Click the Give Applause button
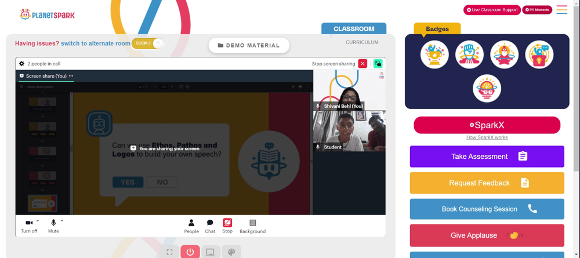The width and height of the screenshot is (580, 258). (487, 235)
